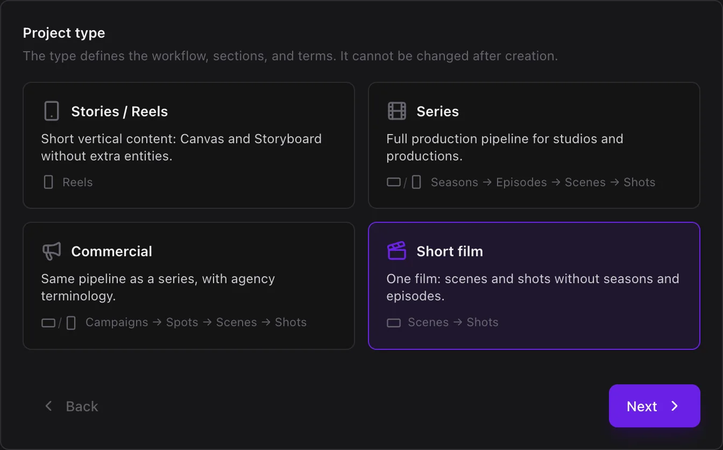Click the 'Reels' label in the first card

coord(78,182)
